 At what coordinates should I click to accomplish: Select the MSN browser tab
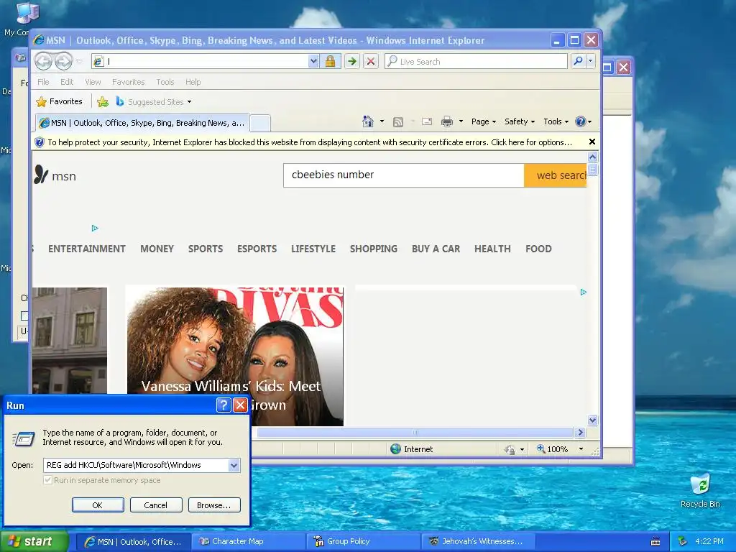[142, 123]
